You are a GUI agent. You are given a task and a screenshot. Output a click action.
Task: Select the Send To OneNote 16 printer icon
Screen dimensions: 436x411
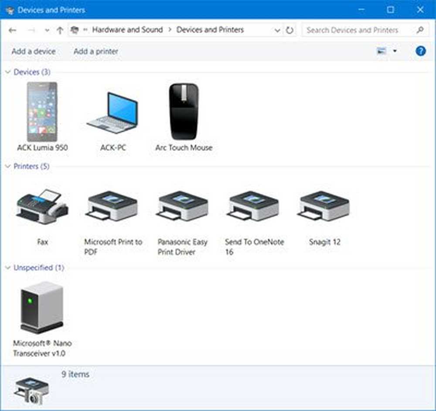(253, 206)
